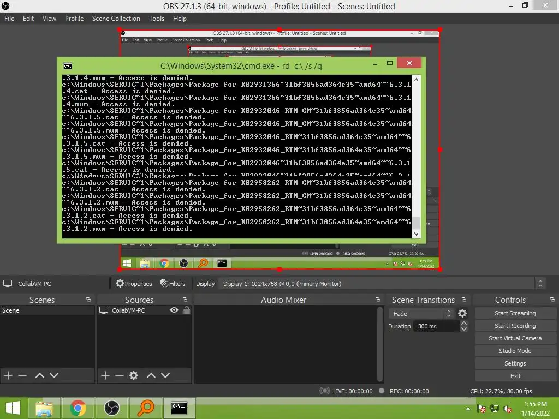Viewport: 559px width, 419px height.
Task: Show hidden system tray icons
Action: tap(468, 409)
